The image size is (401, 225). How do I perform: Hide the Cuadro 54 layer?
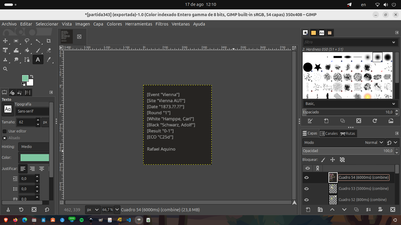click(306, 178)
